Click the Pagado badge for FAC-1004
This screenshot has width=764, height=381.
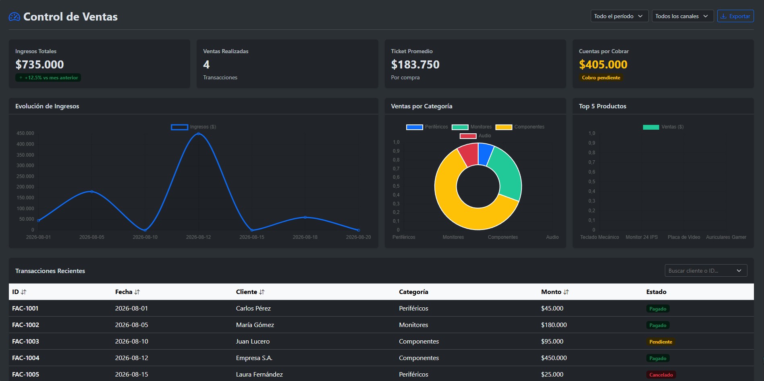[658, 358]
